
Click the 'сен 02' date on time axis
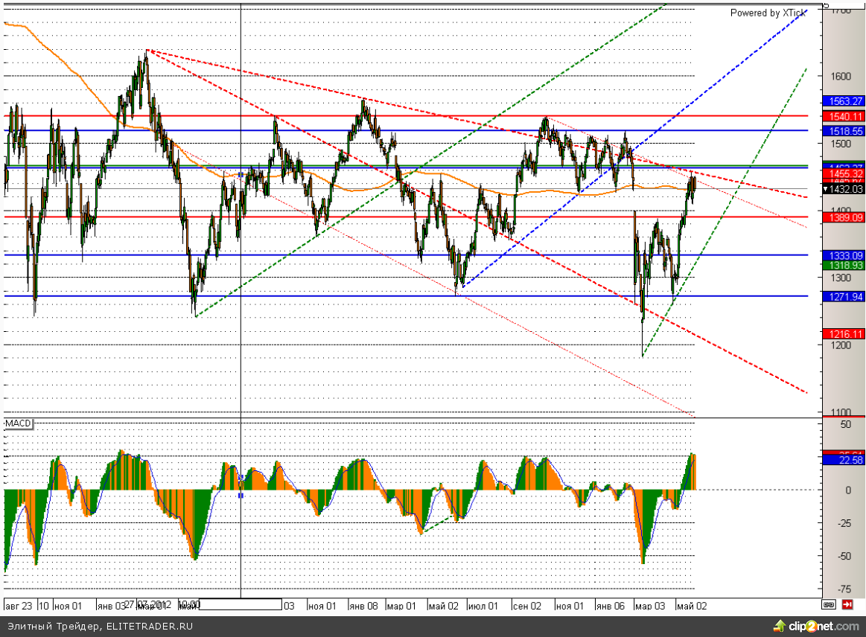tap(526, 606)
